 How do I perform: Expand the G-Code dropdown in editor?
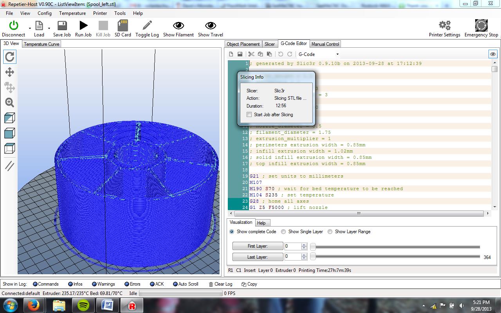337,54
